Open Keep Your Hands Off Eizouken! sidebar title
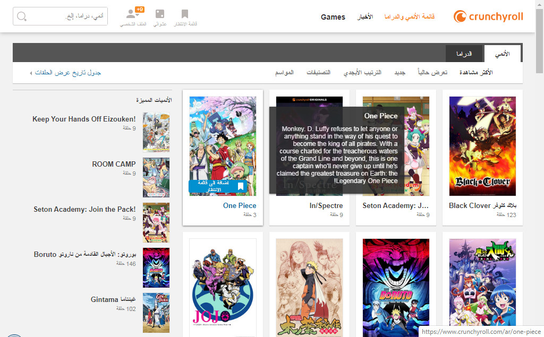The width and height of the screenshot is (544, 337). [x=84, y=119]
